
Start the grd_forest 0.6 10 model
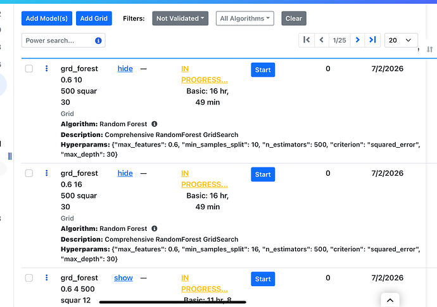click(263, 70)
